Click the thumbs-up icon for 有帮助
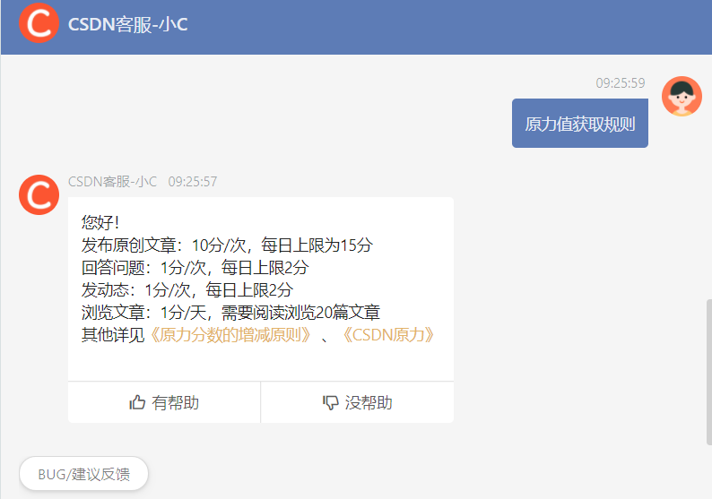 [x=137, y=402]
